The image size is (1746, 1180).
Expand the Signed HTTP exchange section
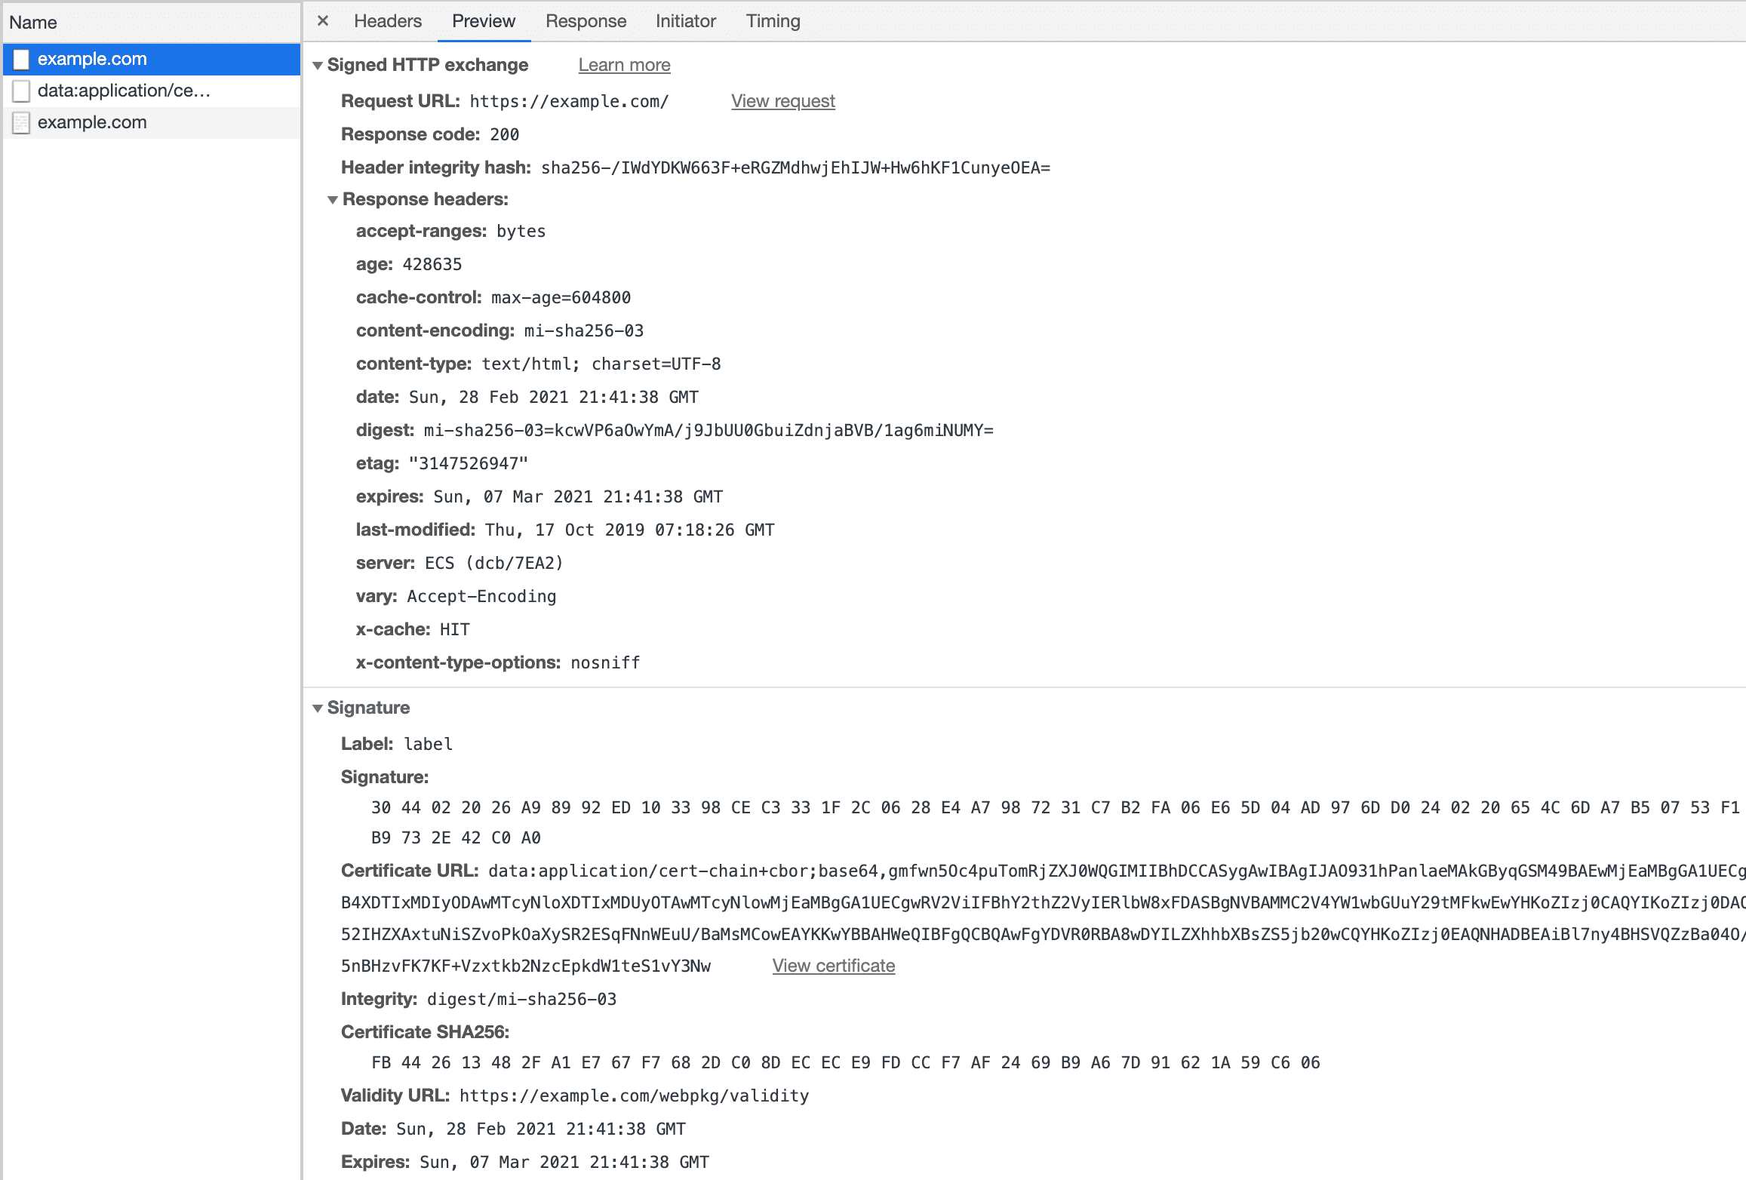point(318,66)
